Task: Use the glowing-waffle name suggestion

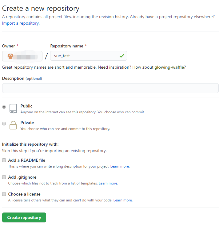Action: click(x=169, y=67)
